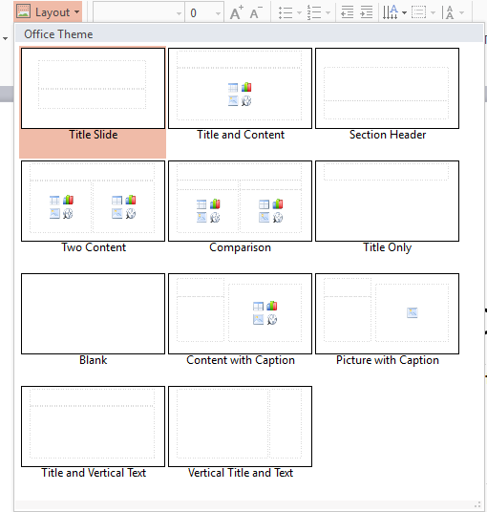Select the Title and Content layout
The width and height of the screenshot is (487, 512).
pos(241,95)
